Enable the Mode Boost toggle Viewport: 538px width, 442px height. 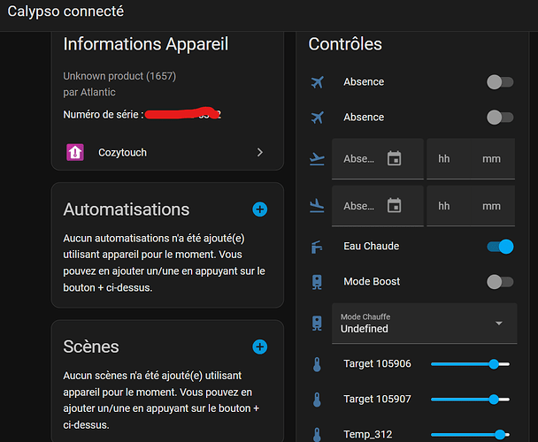(499, 282)
